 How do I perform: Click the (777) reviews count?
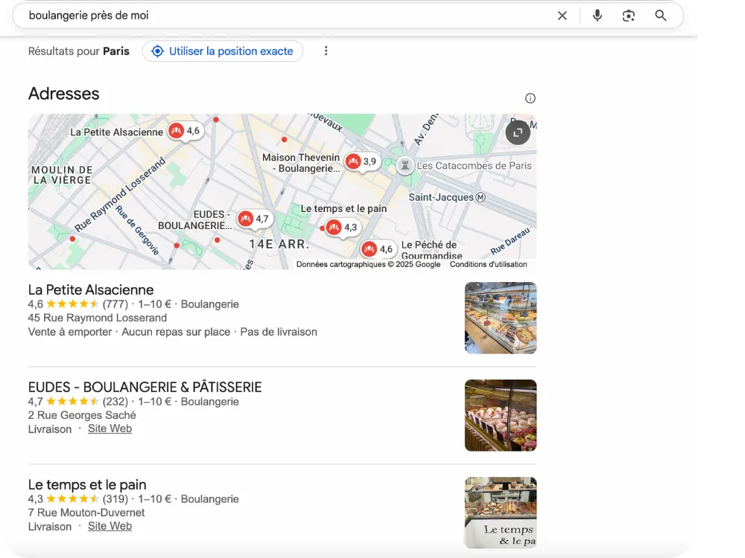(115, 304)
